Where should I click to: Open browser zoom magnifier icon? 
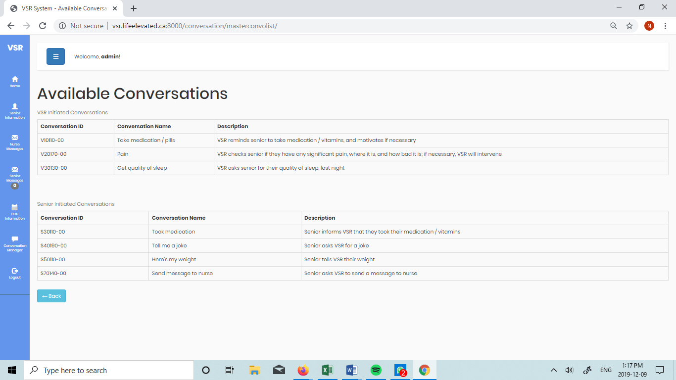point(614,26)
